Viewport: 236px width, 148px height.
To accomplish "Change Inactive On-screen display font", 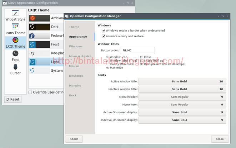I will pos(182,120).
